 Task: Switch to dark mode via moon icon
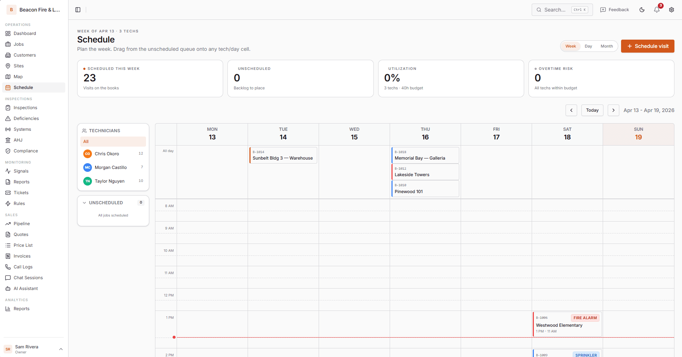coord(642,10)
